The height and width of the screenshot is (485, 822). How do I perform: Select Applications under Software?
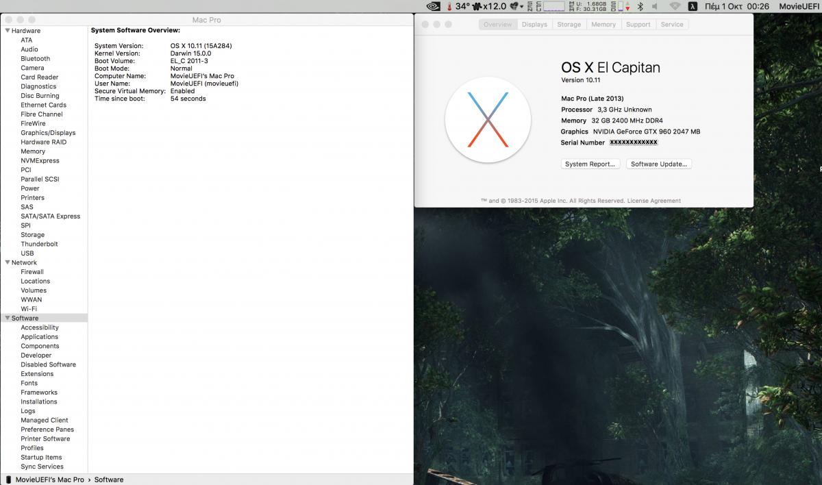coord(39,336)
